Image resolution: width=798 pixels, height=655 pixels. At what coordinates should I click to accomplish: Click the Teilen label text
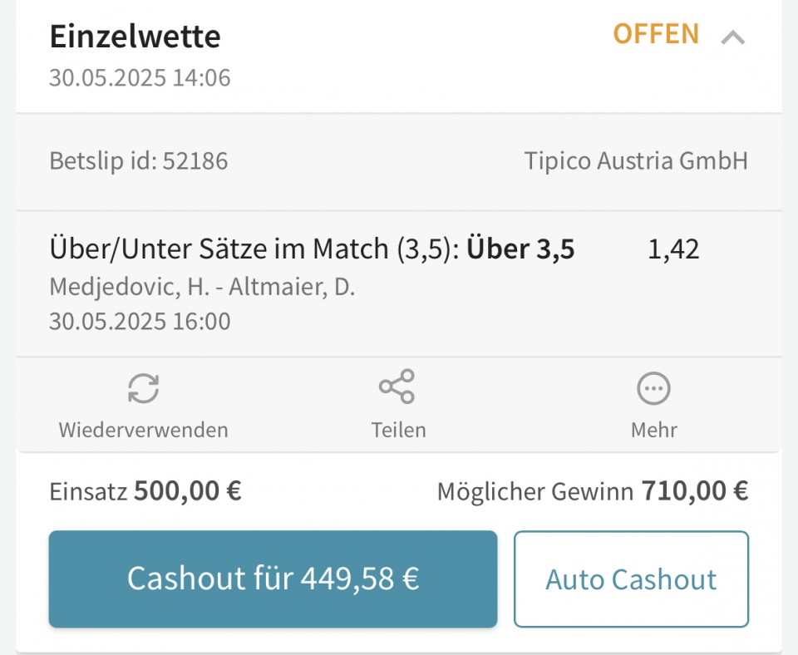pyautogui.click(x=398, y=430)
